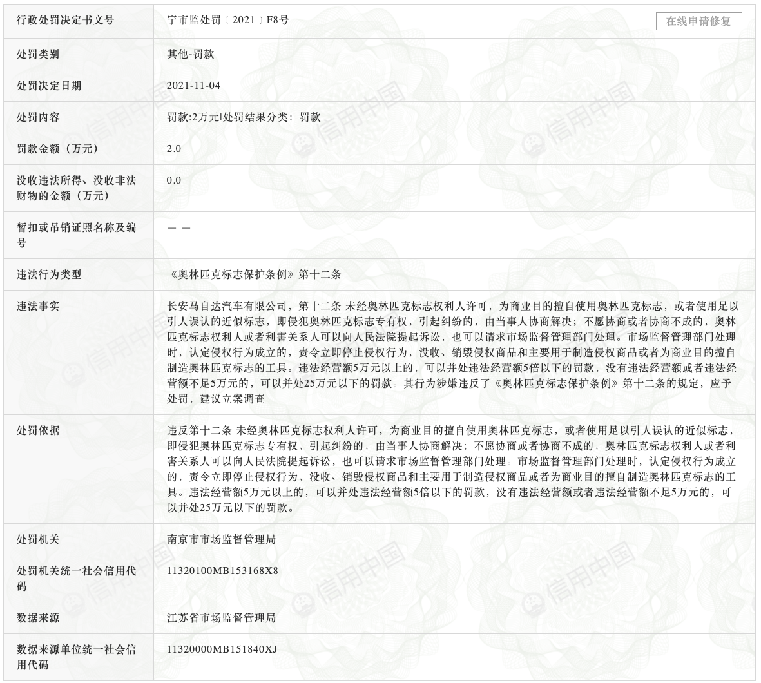The width and height of the screenshot is (761, 683).
Task: Click the value 江苏省市场监督管理局
Action: pos(221,617)
